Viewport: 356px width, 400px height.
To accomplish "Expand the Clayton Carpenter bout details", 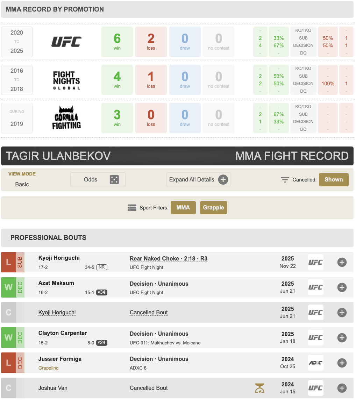I will (342, 338).
